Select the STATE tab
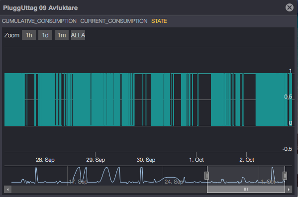This screenshot has width=298, height=197. [x=159, y=21]
